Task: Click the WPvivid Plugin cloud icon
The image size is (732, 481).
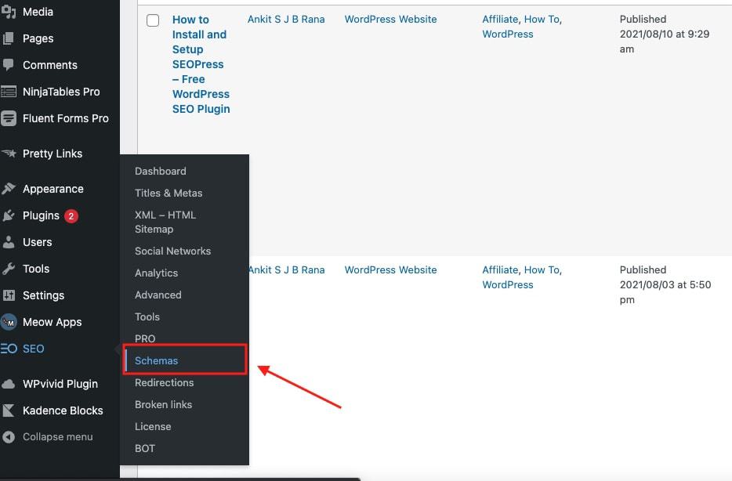Action: coord(9,384)
